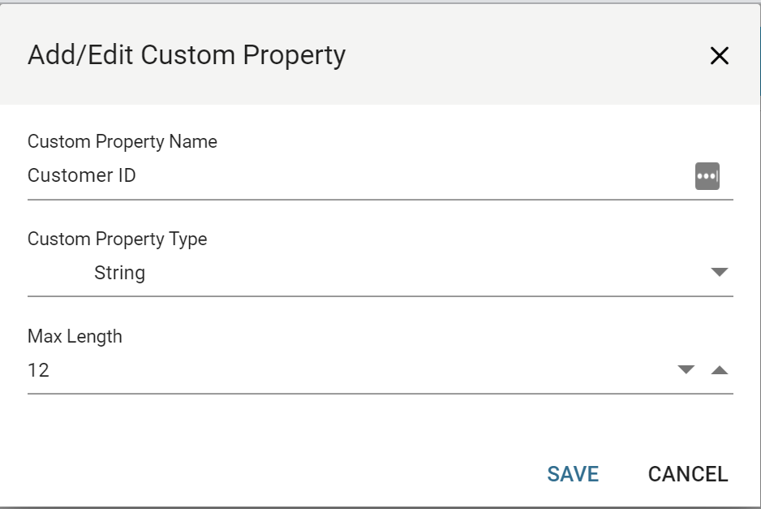Click the "Max Length" label
The image size is (761, 509).
[x=75, y=336]
